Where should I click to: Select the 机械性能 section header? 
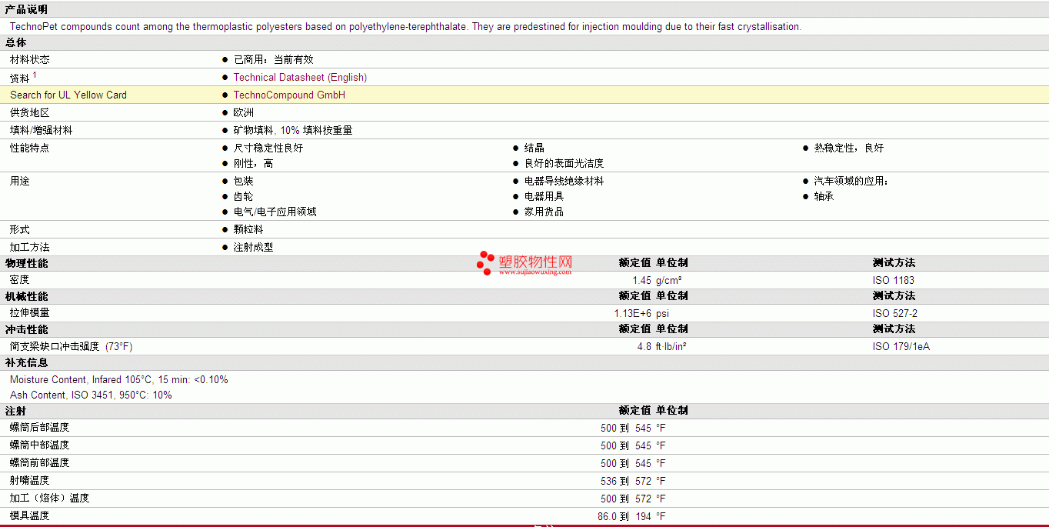pos(26,296)
